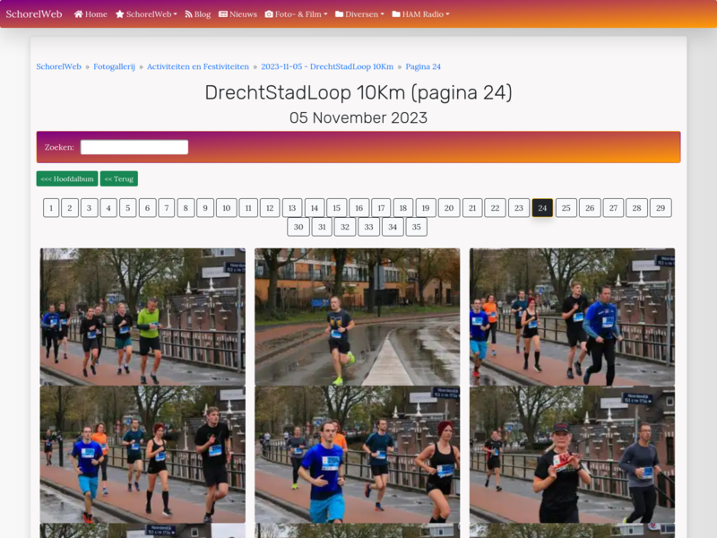The width and height of the screenshot is (717, 538).
Task: Go to gallery page 16
Action: pos(359,208)
